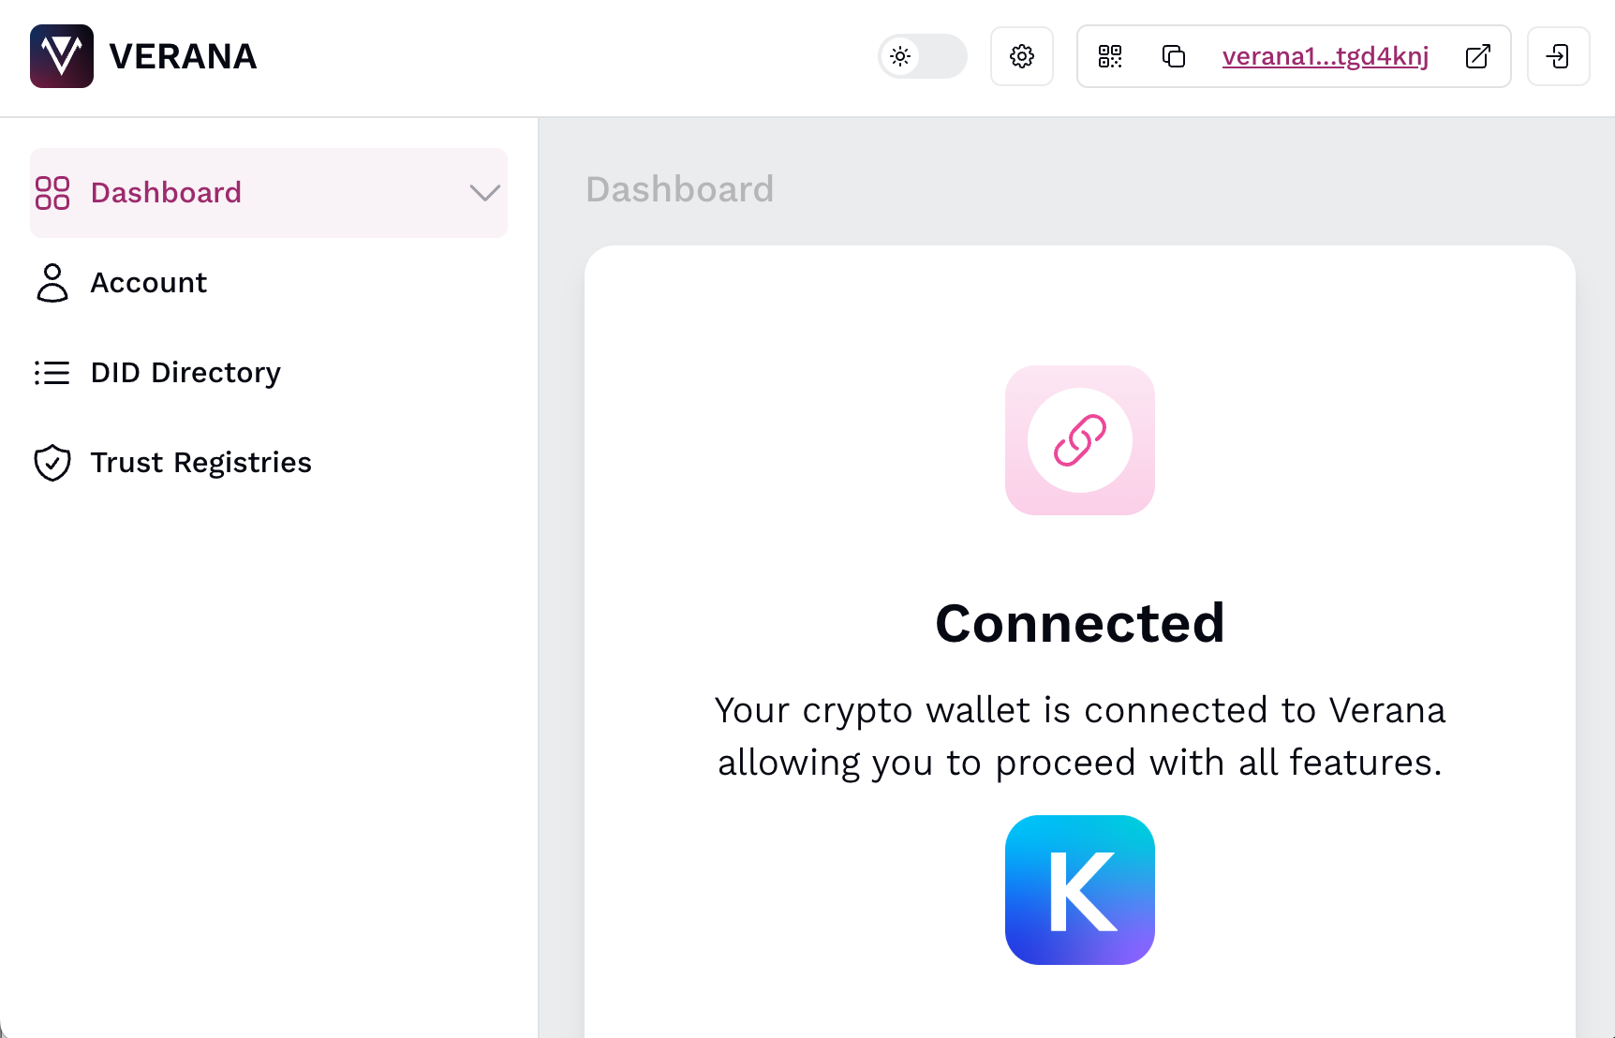Expand the Dashboard sidebar chevron
This screenshot has width=1615, height=1038.
coord(484,193)
